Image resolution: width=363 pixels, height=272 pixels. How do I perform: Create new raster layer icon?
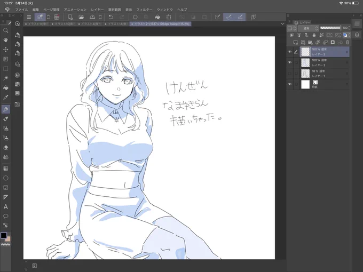point(295,42)
